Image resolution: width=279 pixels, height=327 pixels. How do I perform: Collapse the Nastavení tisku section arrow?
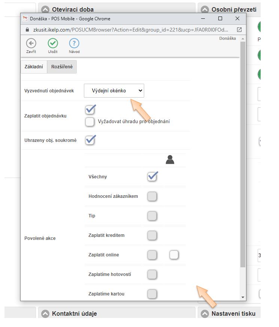[205, 313]
